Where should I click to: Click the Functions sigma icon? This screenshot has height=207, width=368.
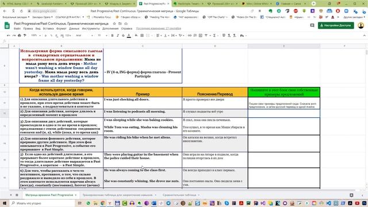tap(215, 36)
